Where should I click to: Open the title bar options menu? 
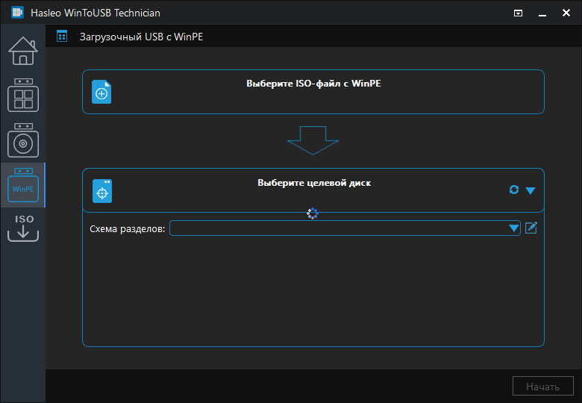pos(519,13)
